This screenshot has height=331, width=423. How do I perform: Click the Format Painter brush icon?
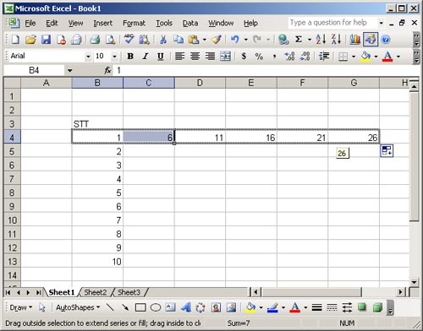tap(217, 40)
